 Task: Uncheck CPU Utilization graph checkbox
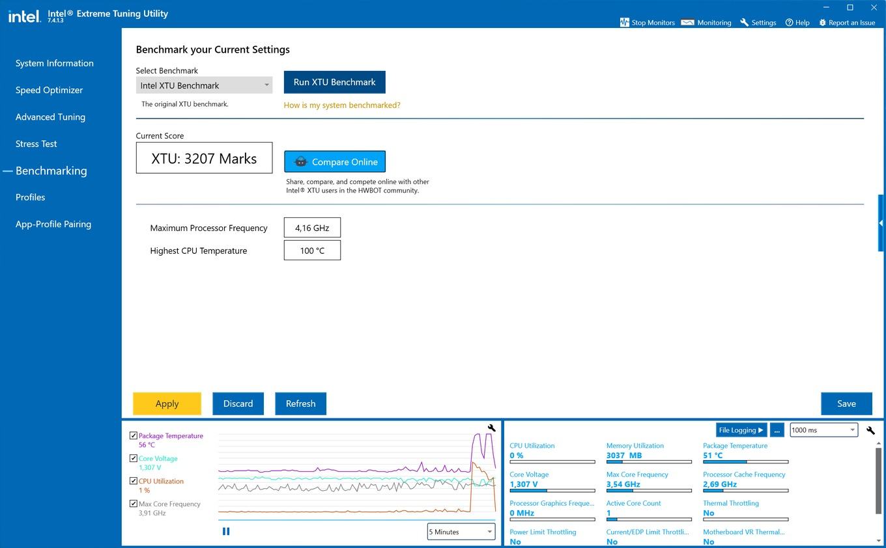coord(134,482)
